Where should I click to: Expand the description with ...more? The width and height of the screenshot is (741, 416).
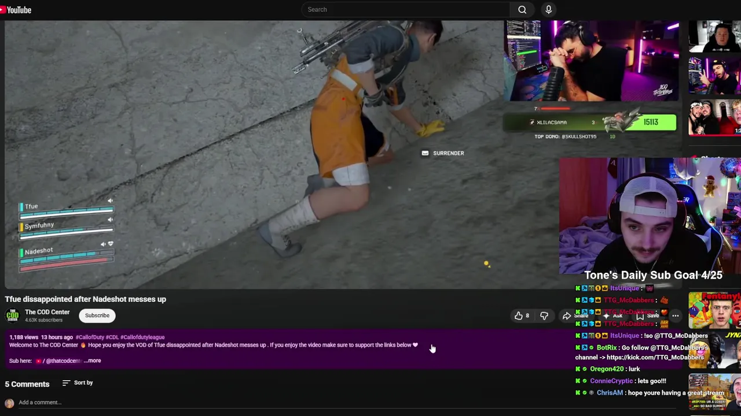(92, 361)
